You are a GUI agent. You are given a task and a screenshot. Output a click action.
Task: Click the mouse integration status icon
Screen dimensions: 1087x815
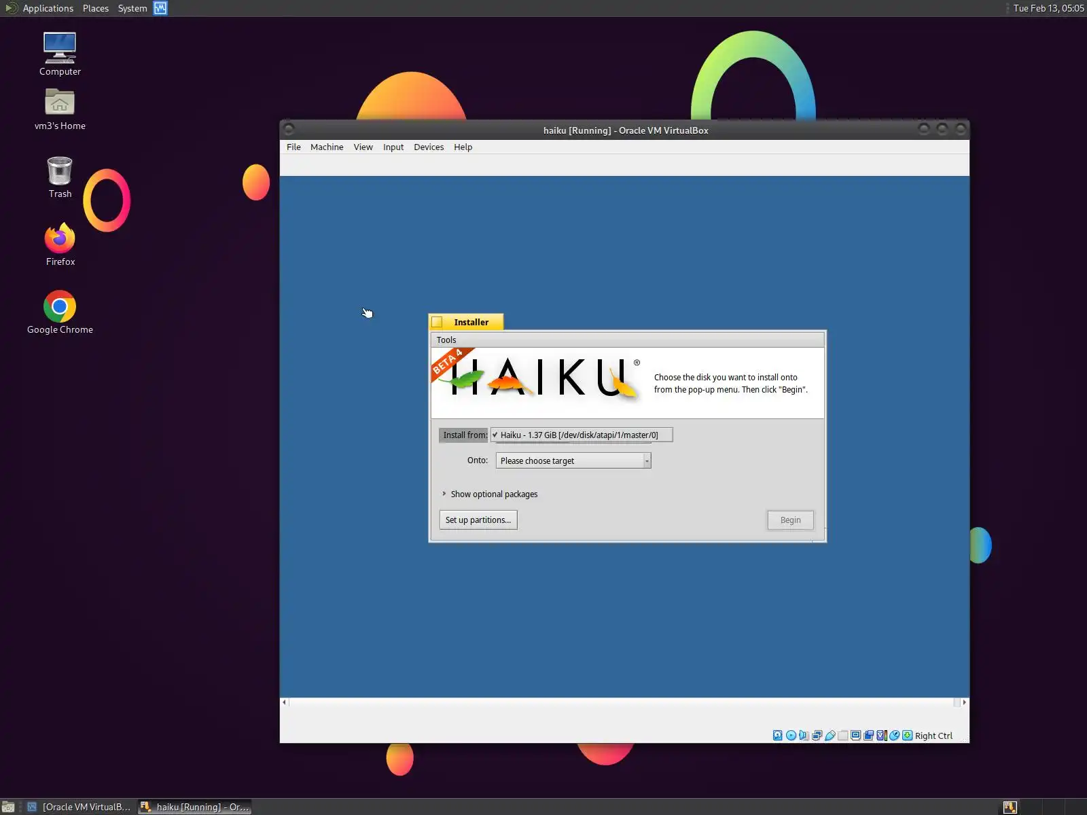895,736
